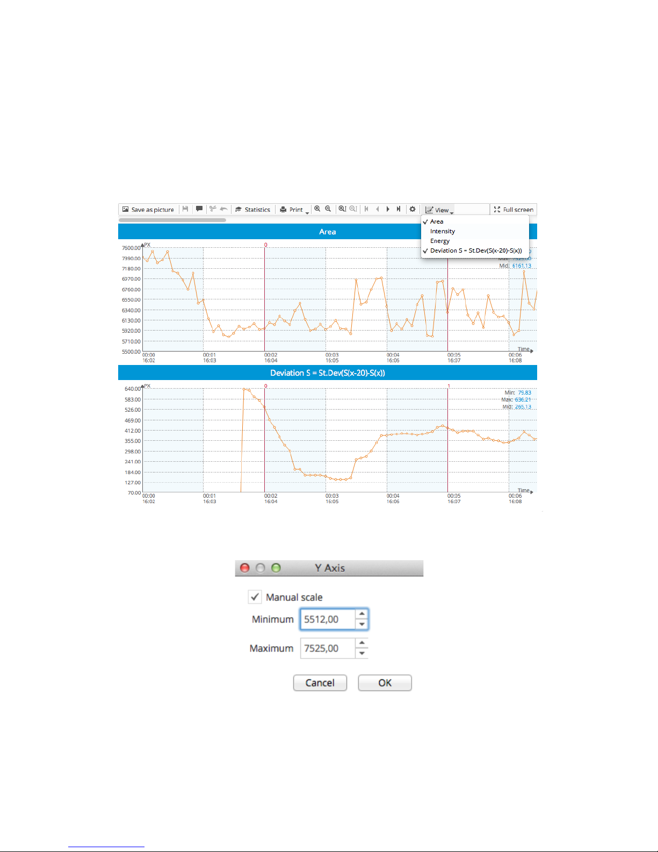Increase Minimum value with up stepper
Screen dimensions: 658x852
[362, 614]
